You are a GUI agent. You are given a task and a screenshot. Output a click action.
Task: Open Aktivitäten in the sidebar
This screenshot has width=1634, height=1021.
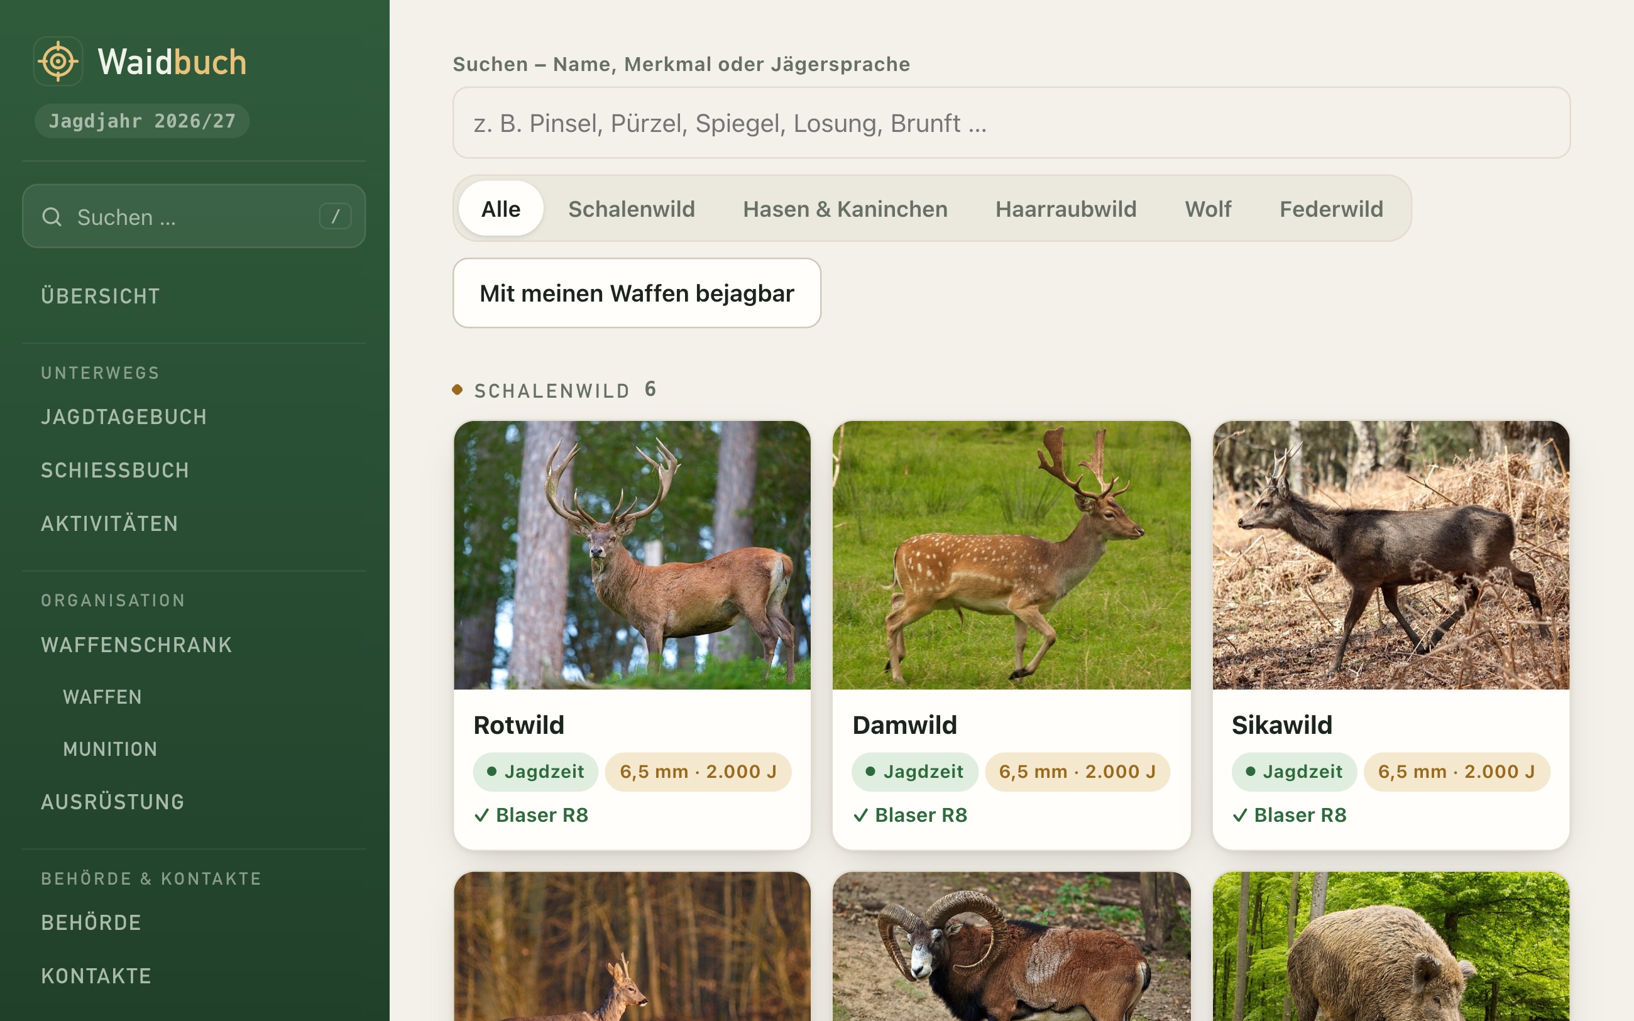109,523
